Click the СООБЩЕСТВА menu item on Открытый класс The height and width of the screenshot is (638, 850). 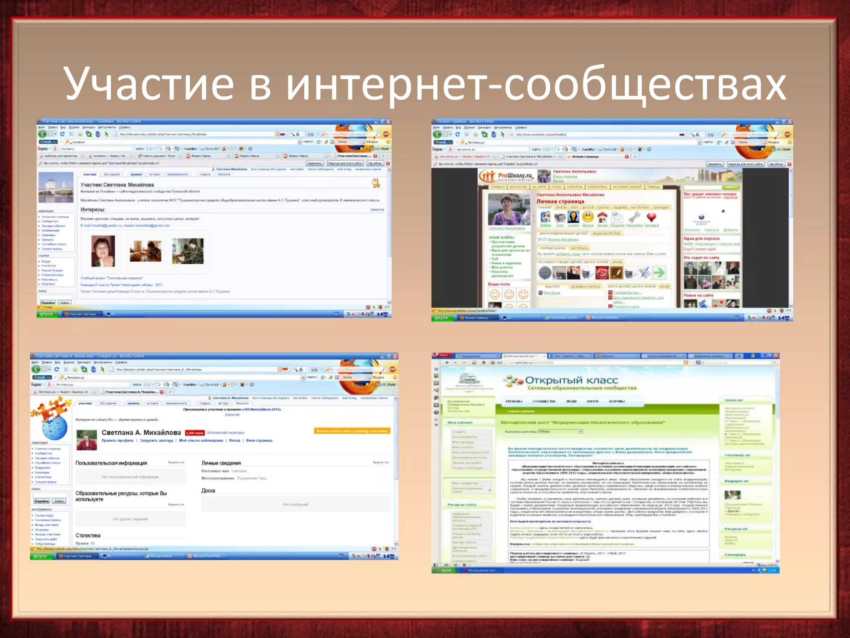pyautogui.click(x=544, y=401)
